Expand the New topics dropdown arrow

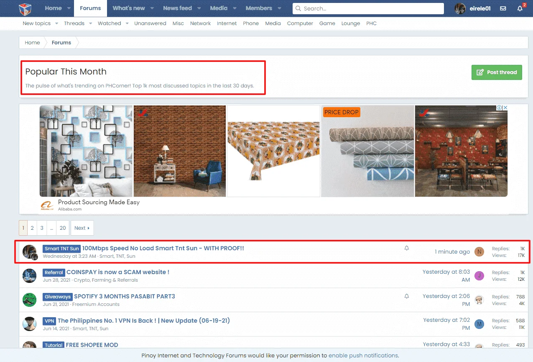click(x=56, y=23)
